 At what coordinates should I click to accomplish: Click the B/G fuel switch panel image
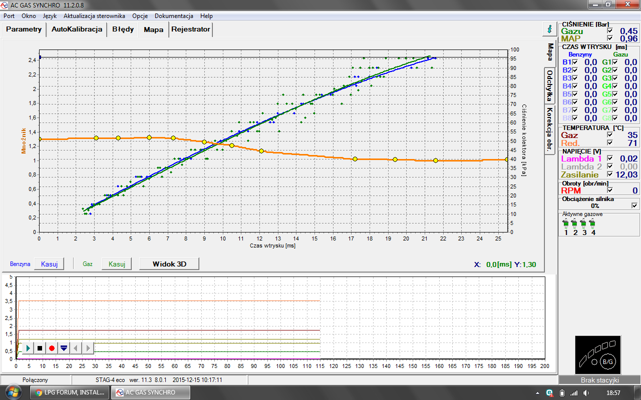tap(598, 354)
